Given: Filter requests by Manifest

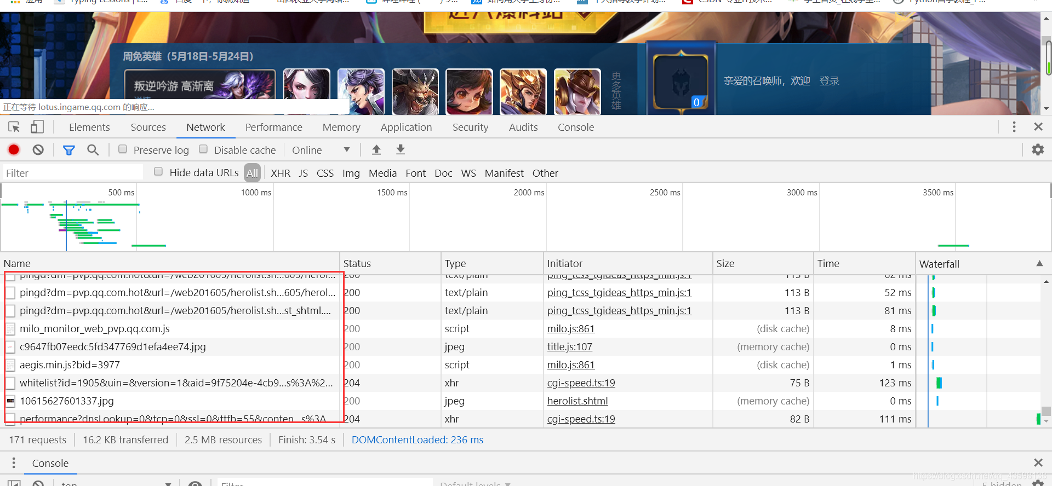Looking at the screenshot, I should 504,173.
